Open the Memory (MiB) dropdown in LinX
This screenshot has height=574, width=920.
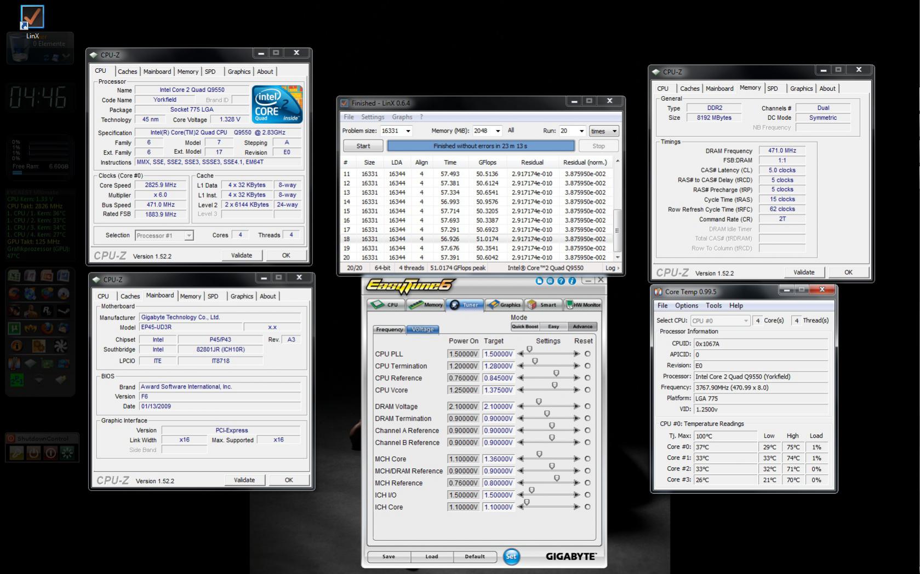click(x=498, y=131)
